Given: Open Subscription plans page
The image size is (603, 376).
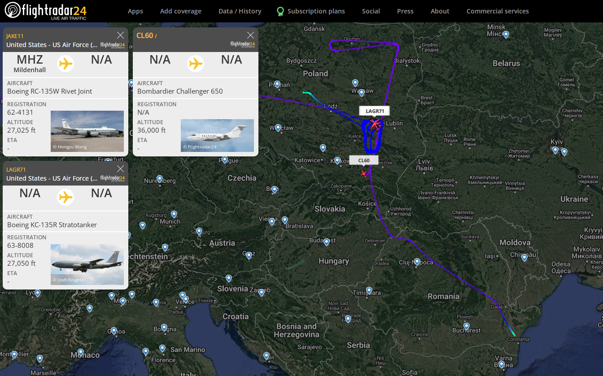Looking at the screenshot, I should [316, 11].
